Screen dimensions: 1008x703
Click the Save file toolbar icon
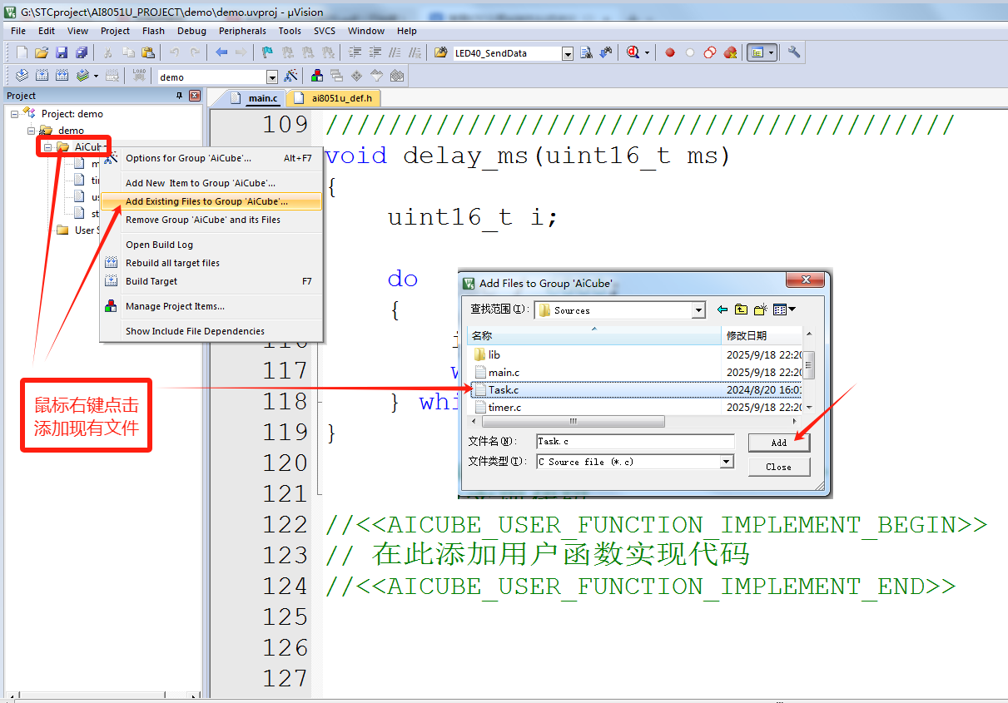coord(62,52)
